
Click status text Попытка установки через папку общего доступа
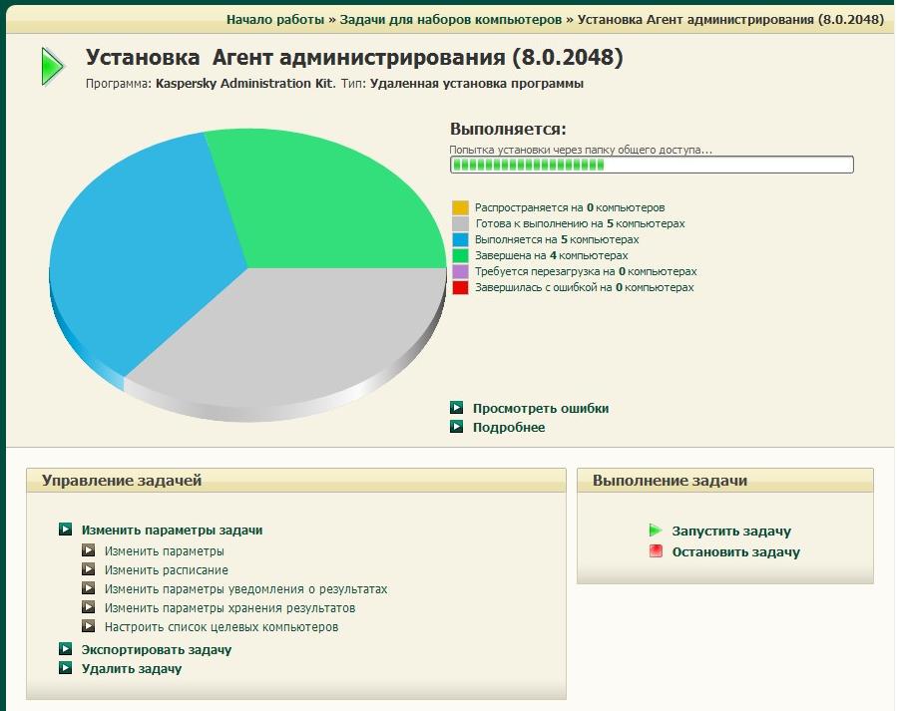(x=581, y=150)
